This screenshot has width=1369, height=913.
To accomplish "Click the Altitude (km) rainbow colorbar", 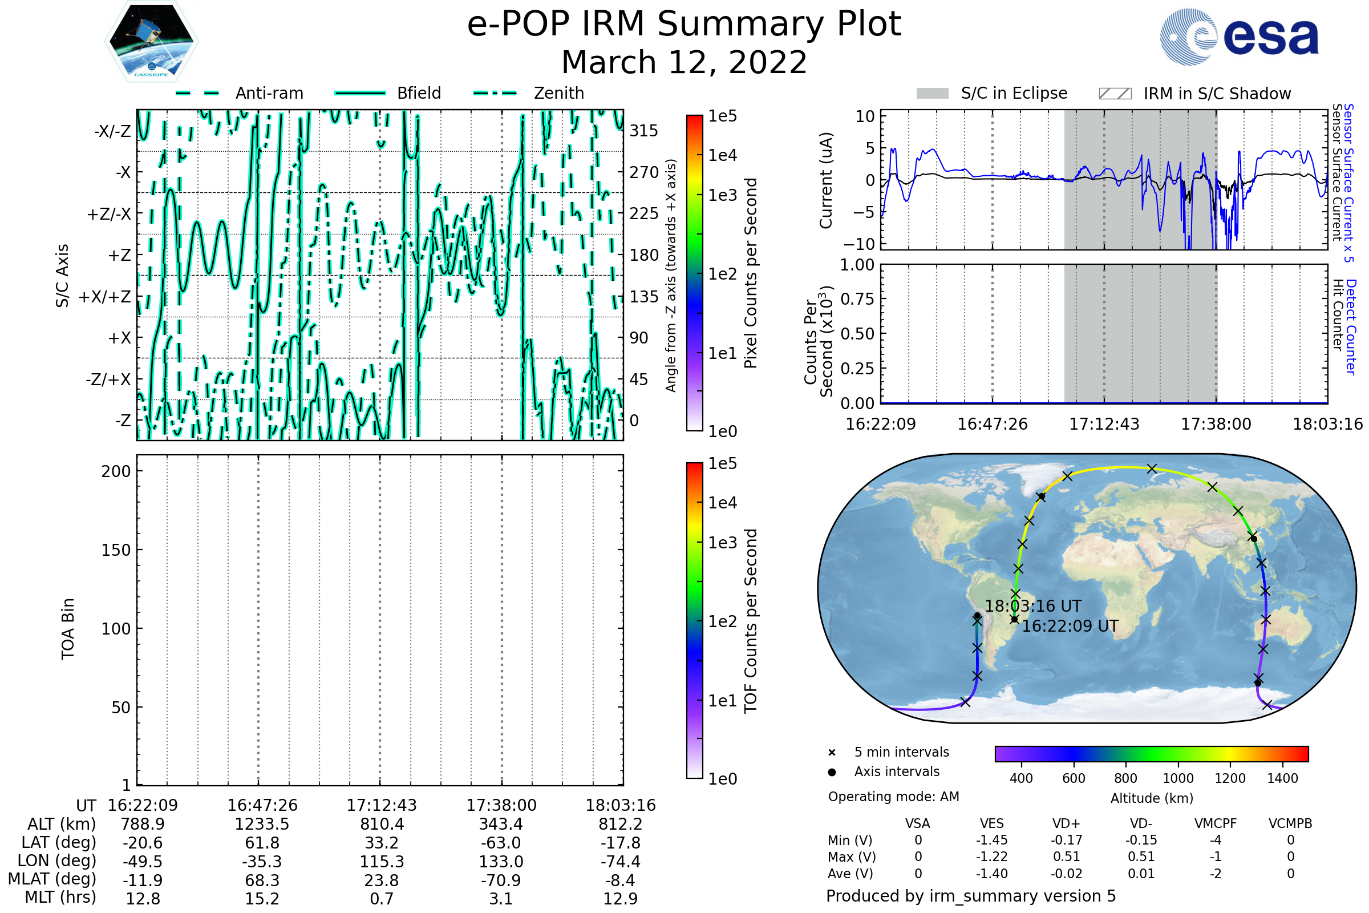I will pos(1151,753).
